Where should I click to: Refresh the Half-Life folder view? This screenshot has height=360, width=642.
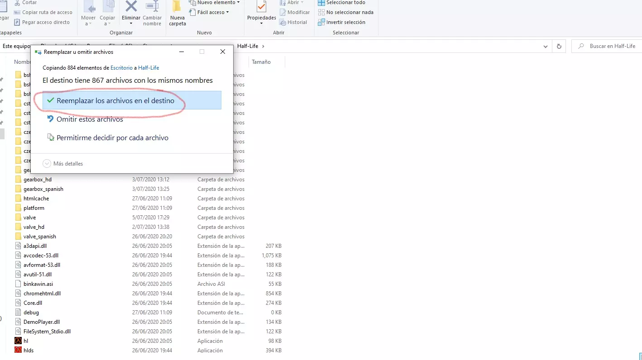coord(559,46)
